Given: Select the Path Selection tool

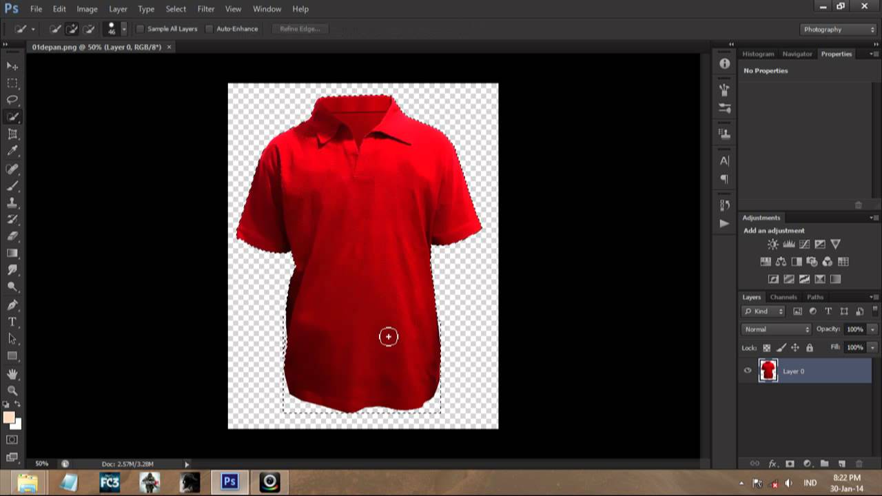Looking at the screenshot, I should [12, 339].
